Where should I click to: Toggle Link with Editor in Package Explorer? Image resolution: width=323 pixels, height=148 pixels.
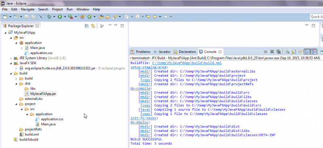point(93,26)
